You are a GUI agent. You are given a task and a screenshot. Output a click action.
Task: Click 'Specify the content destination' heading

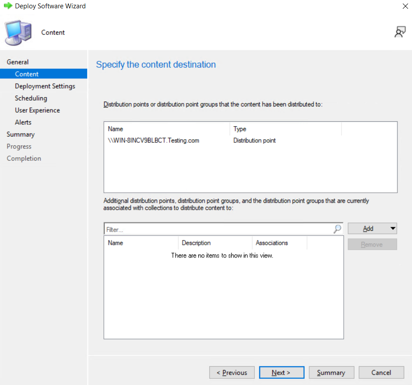[x=156, y=65]
